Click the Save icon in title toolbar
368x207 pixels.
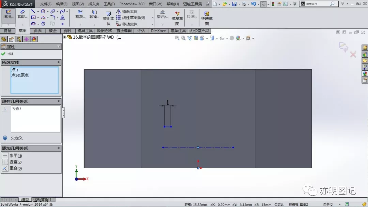pyautogui.click(x=234, y=4)
